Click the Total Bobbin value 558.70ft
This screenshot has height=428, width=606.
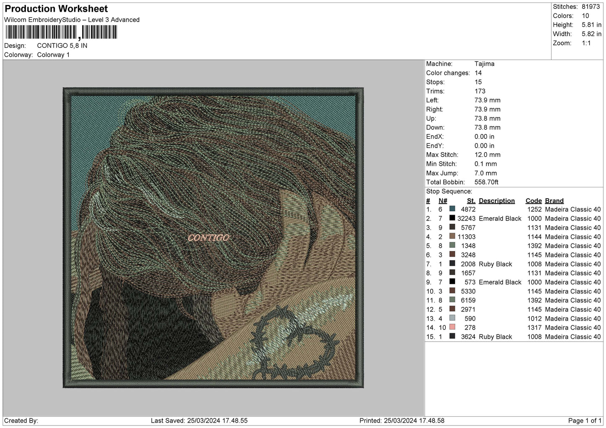[486, 182]
